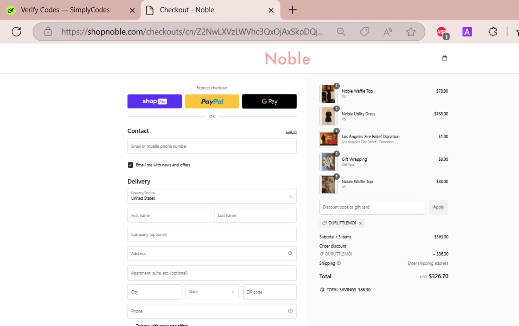519x326 pixels.
Task: Click the Los Angeles Fire Relief Donation name
Action: pos(371,137)
